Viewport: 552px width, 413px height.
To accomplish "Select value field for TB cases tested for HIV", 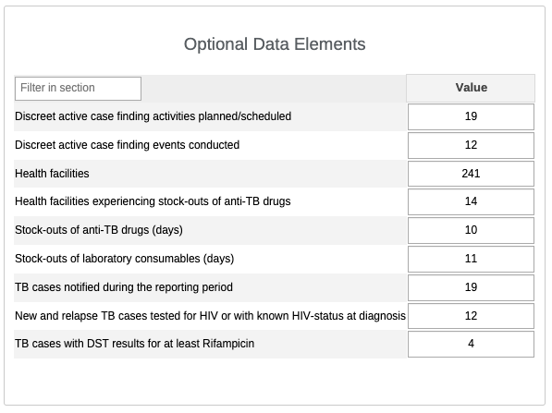I will click(x=471, y=316).
